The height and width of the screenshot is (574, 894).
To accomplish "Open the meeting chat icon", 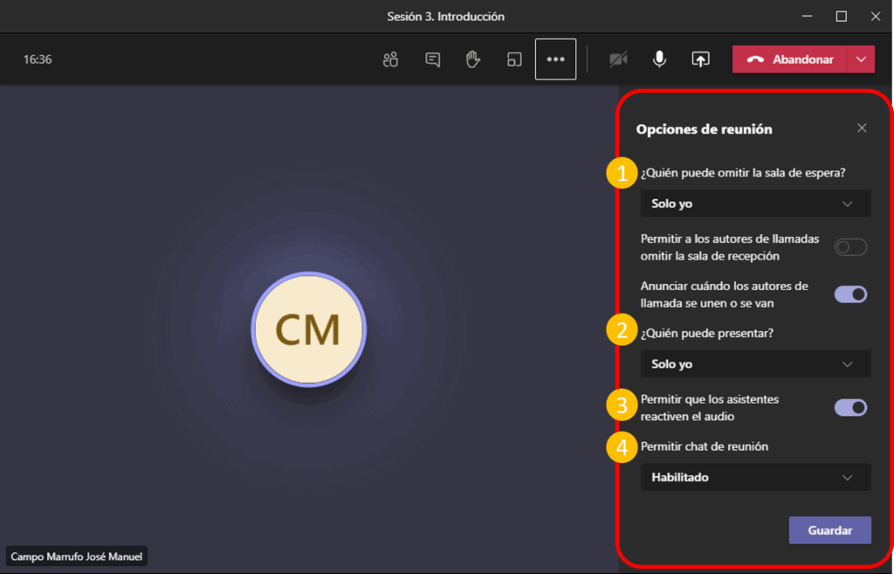I will point(432,59).
